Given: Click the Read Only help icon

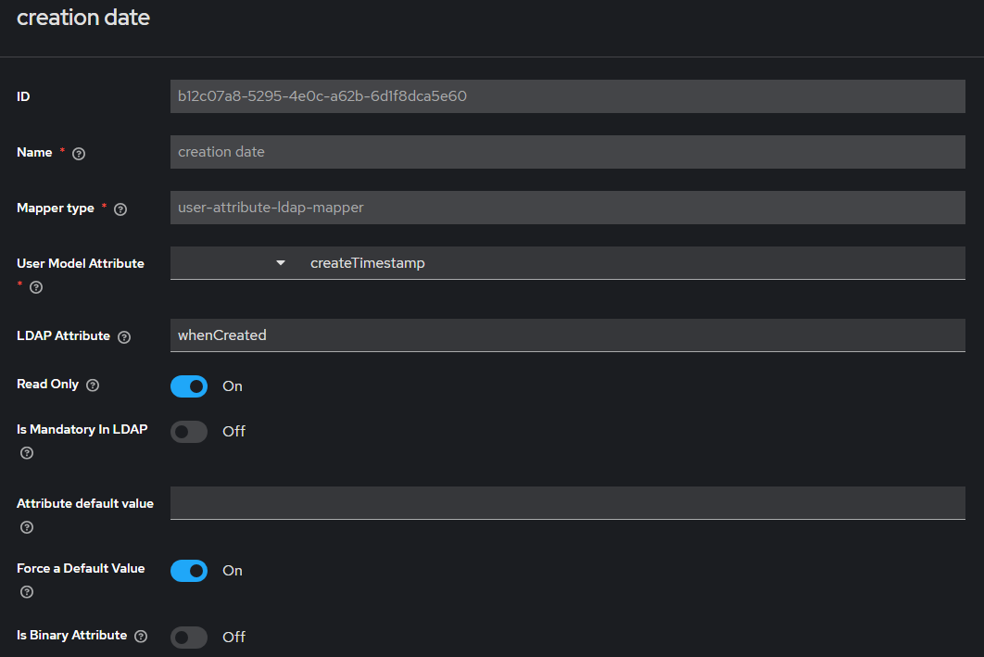Looking at the screenshot, I should point(93,385).
